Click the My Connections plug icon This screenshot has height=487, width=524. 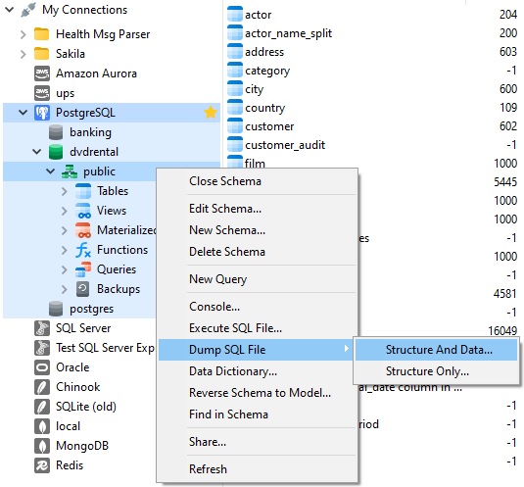coord(27,10)
